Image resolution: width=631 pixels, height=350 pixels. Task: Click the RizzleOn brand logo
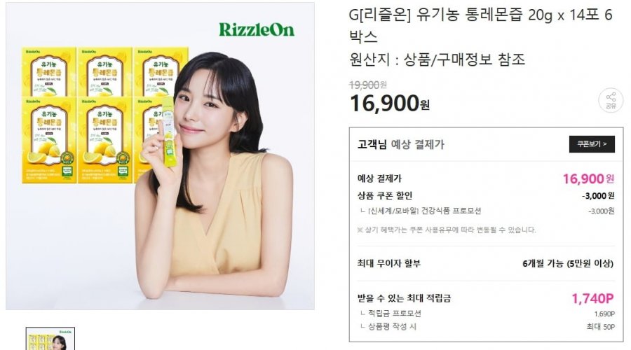pos(257,29)
